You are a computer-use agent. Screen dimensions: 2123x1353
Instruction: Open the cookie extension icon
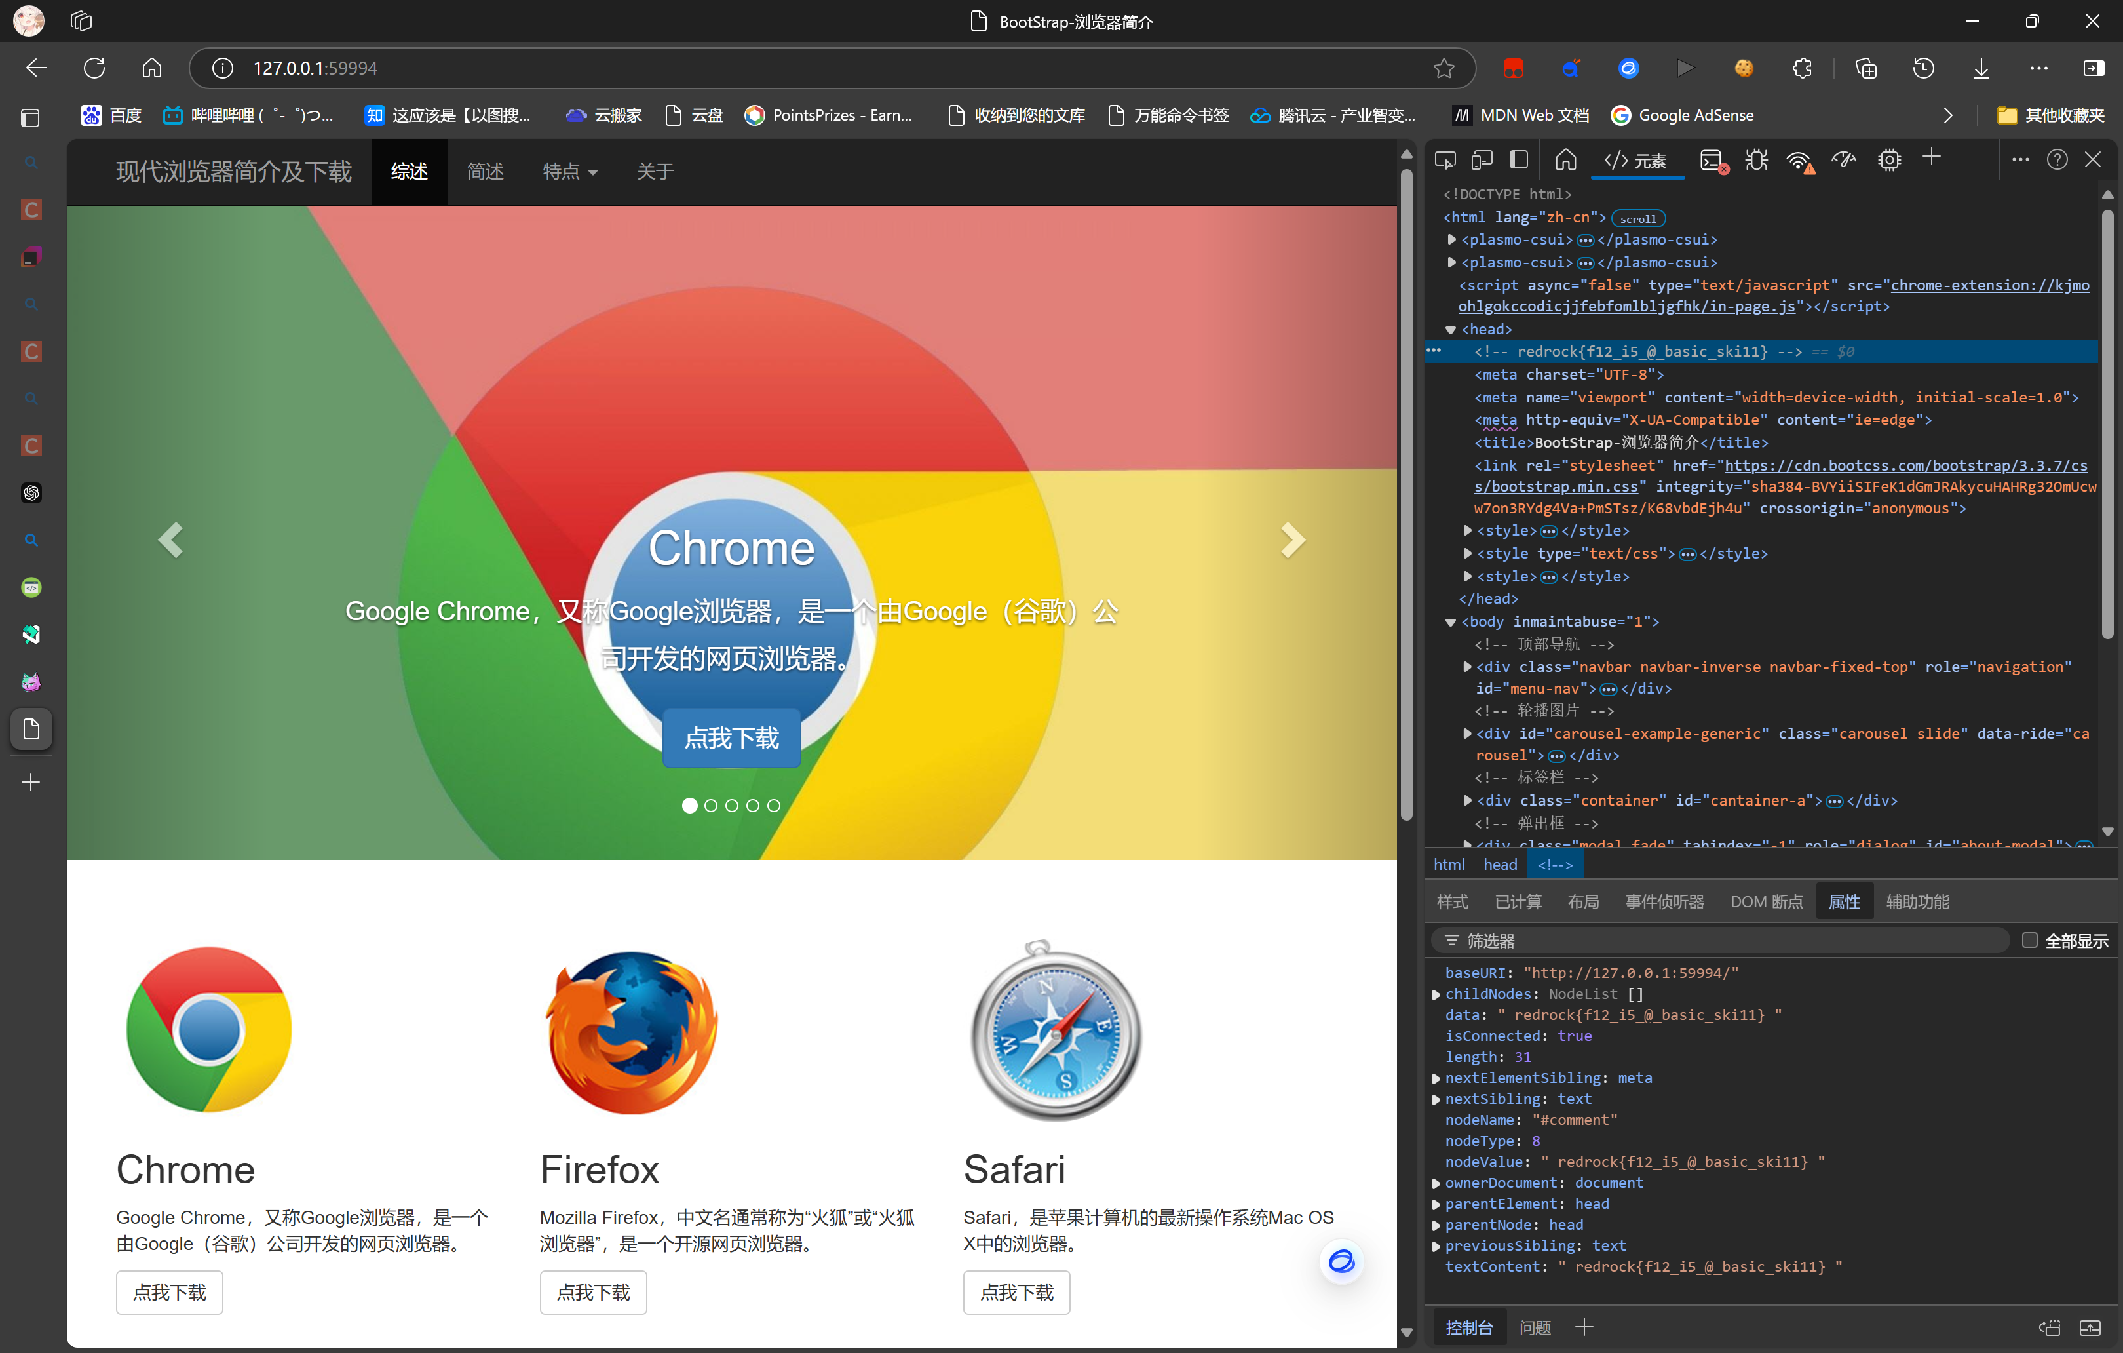[x=1744, y=68]
